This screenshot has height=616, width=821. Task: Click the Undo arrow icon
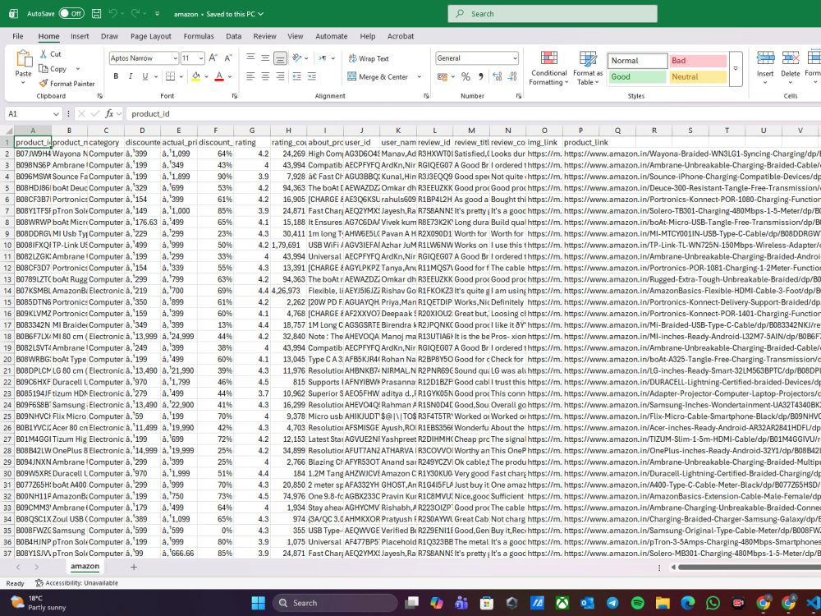[x=112, y=14]
